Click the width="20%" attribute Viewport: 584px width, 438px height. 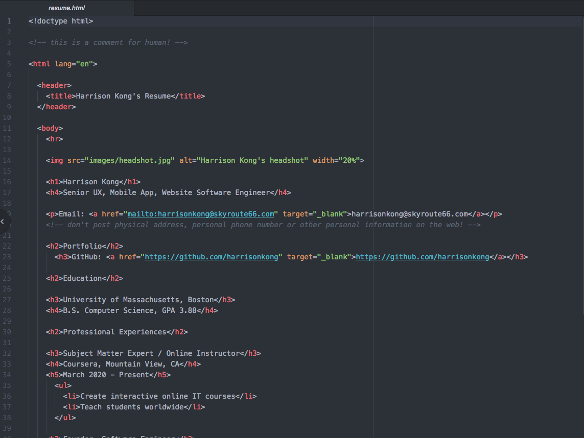coord(336,160)
